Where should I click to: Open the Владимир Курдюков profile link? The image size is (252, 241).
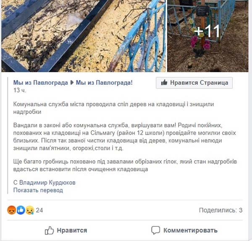coord(47,183)
